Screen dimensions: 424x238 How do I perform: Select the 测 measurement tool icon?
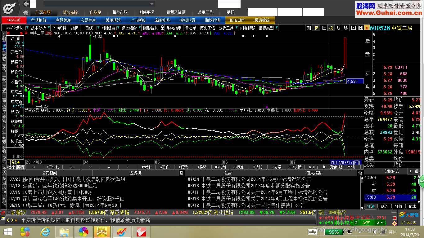click(x=309, y=28)
